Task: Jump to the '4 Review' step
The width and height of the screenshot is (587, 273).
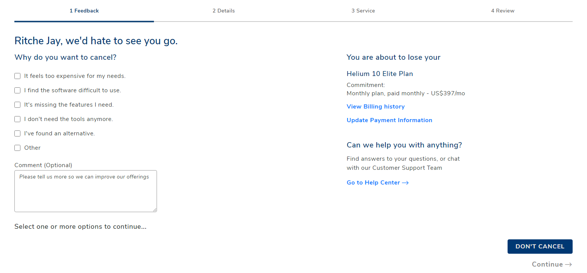Action: (503, 11)
